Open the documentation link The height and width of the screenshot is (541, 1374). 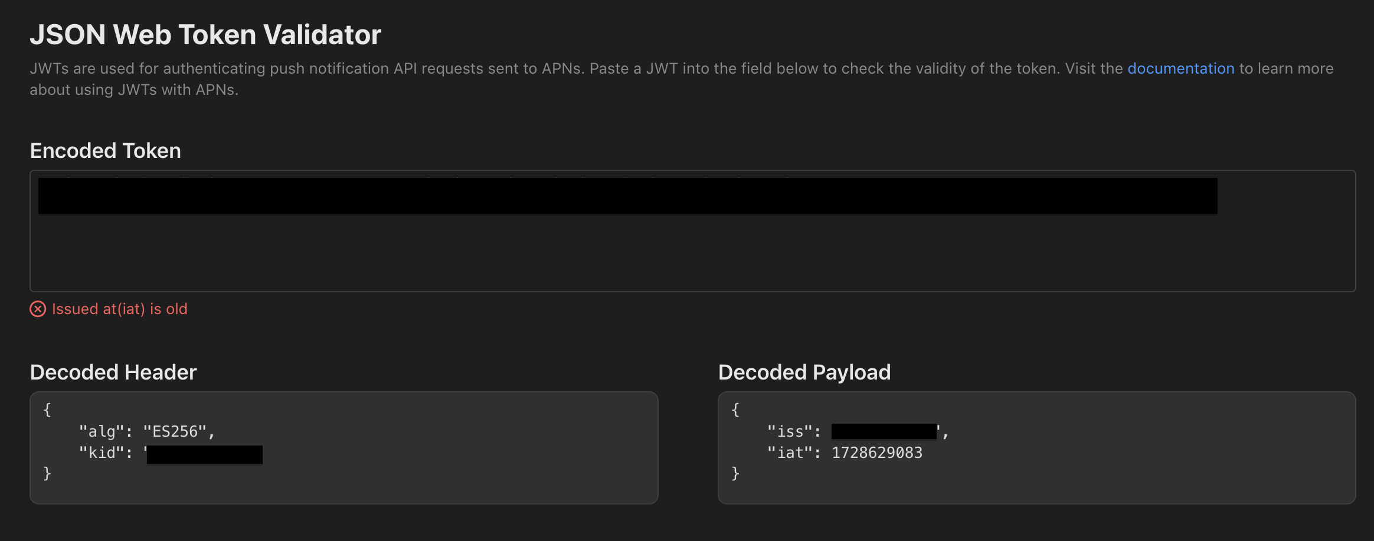[x=1180, y=68]
